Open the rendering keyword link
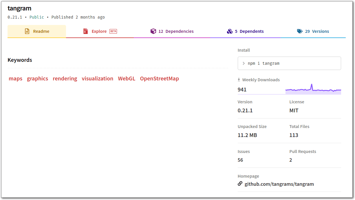 [x=65, y=79]
